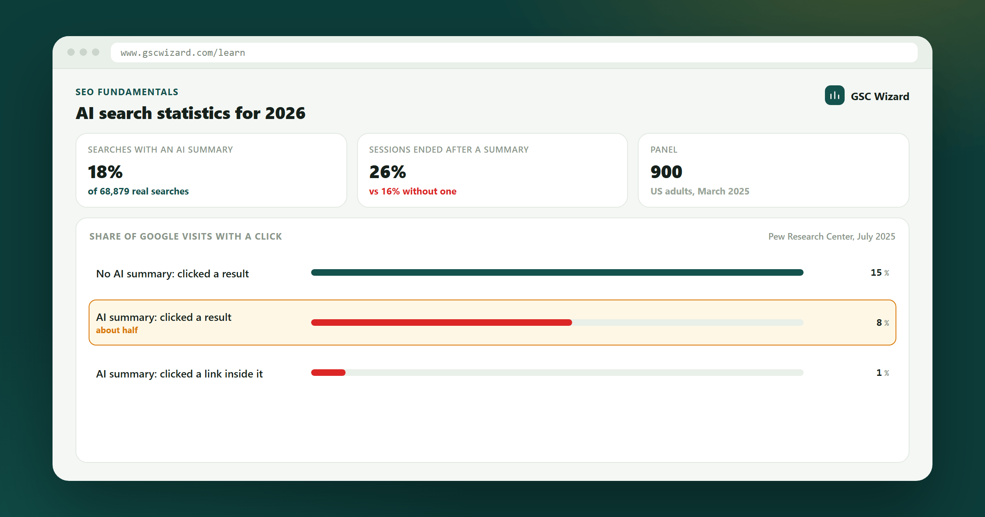Image resolution: width=985 pixels, height=517 pixels.
Task: Click the 18% value in searches card
Action: (x=105, y=172)
